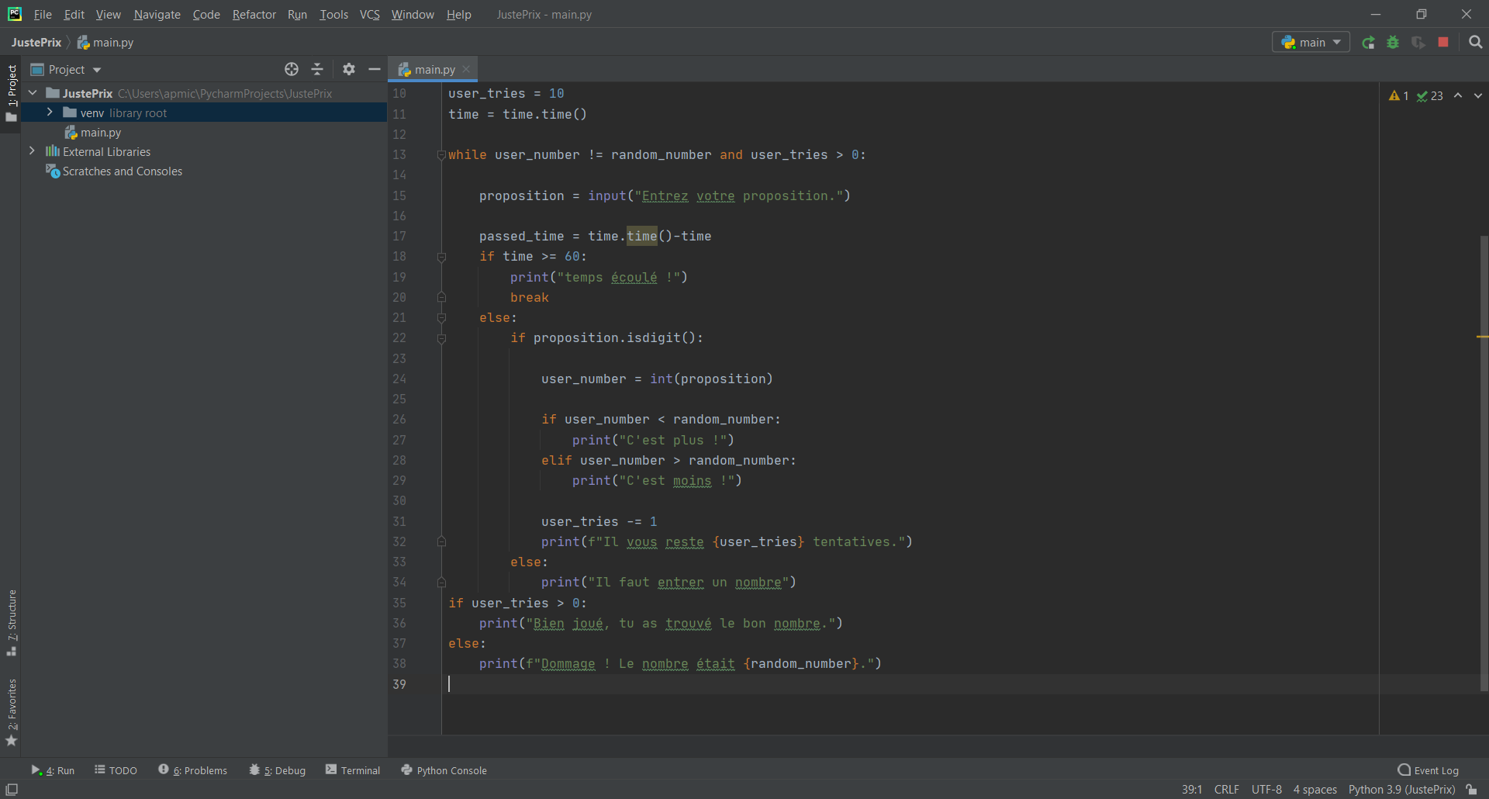The image size is (1489, 799).
Task: Fold the else block at line 21
Action: (x=441, y=318)
